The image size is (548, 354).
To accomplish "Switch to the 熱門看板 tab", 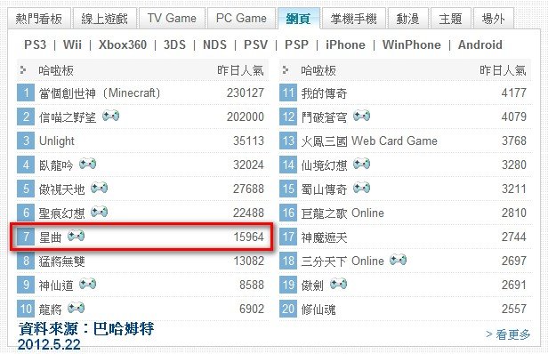I will (39, 19).
